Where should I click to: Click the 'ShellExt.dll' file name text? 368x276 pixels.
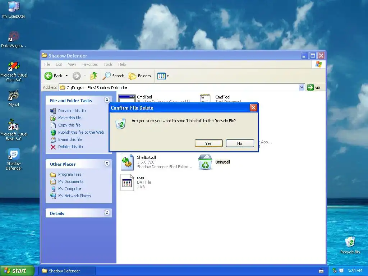tap(147, 157)
